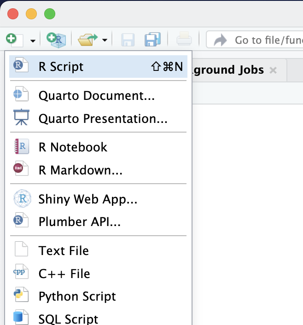The width and height of the screenshot is (303, 325).
Task: Save all open documents
Action: [152, 40]
